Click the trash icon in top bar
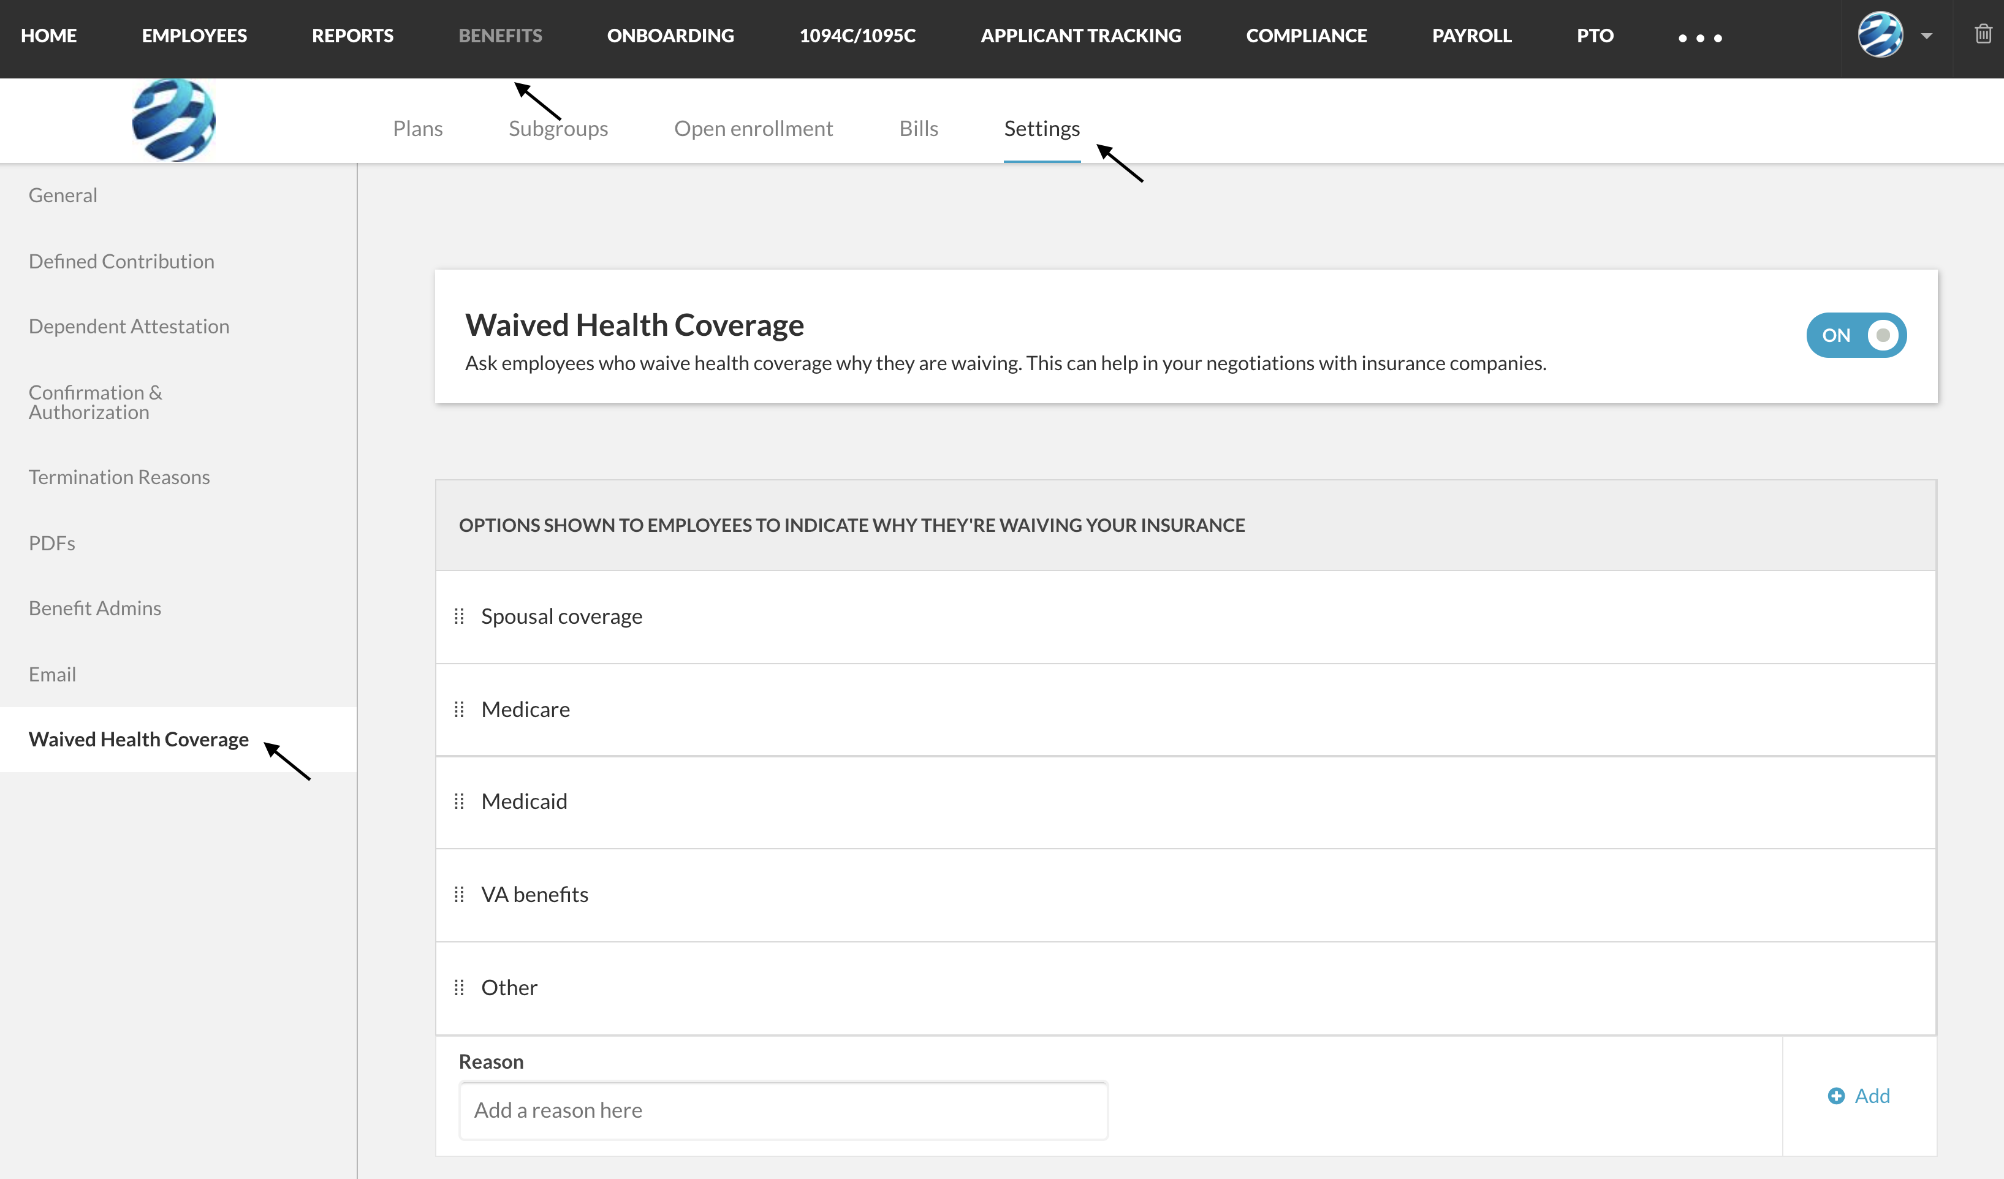Screen dimensions: 2004x1179 point(1983,33)
